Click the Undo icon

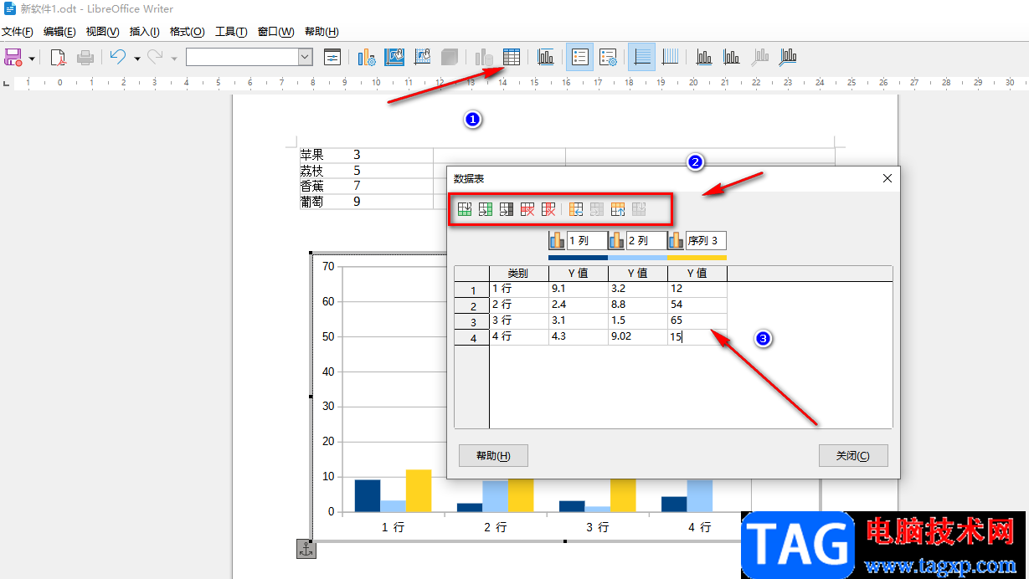pos(118,58)
